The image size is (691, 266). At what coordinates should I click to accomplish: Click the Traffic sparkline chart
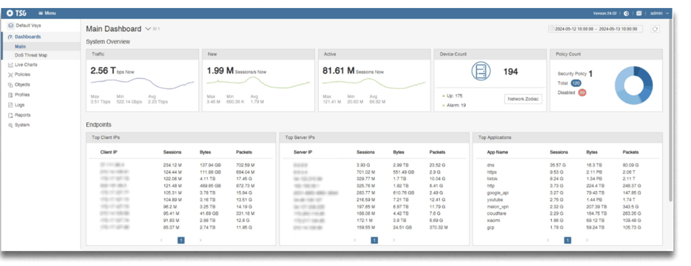142,82
